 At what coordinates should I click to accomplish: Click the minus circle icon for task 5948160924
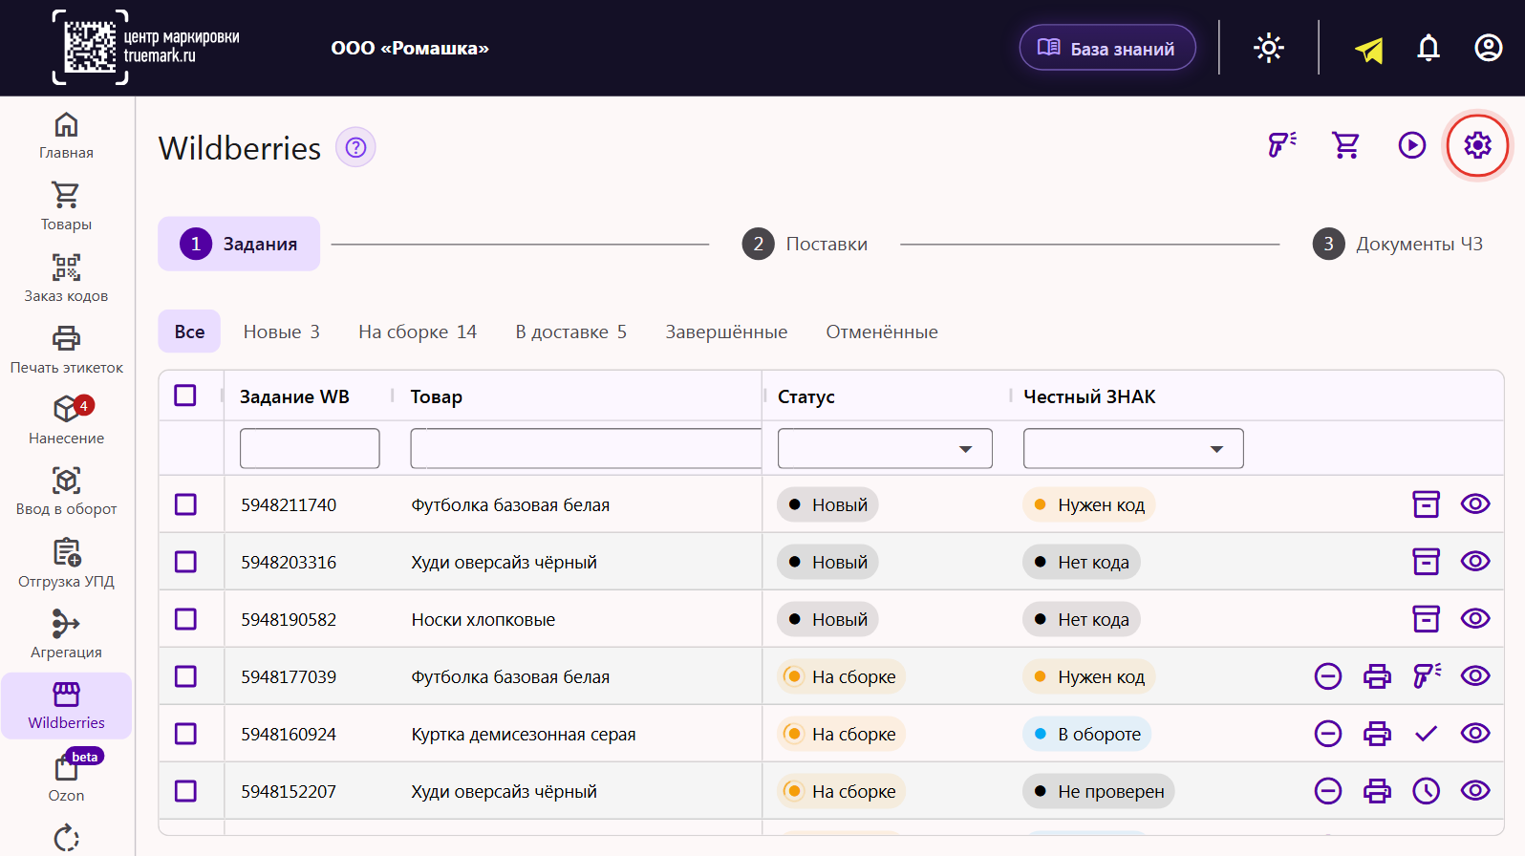[1328, 734]
